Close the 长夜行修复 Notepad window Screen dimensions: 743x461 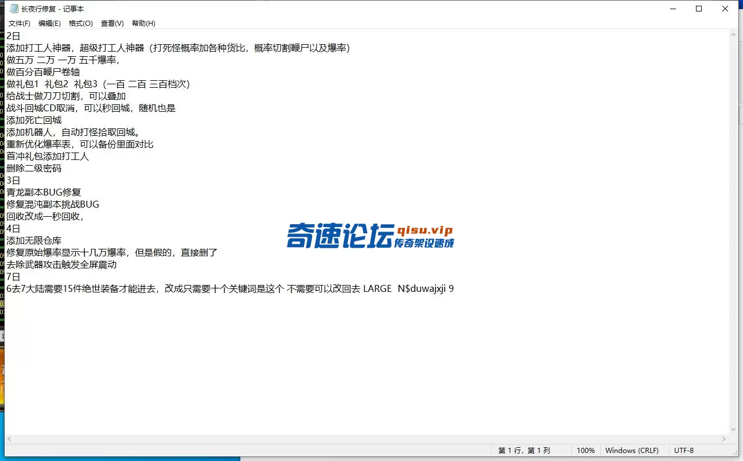pyautogui.click(x=725, y=9)
